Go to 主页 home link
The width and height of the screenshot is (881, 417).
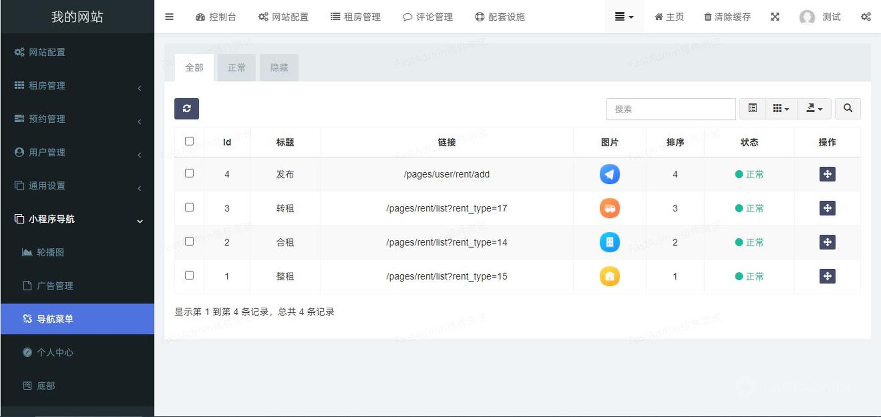(x=669, y=17)
